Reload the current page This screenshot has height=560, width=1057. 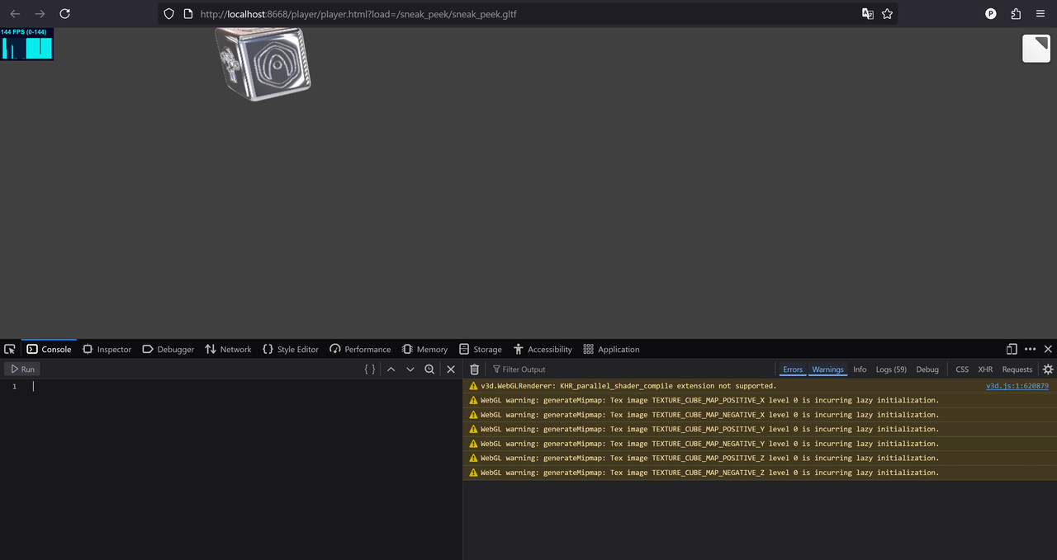click(65, 14)
